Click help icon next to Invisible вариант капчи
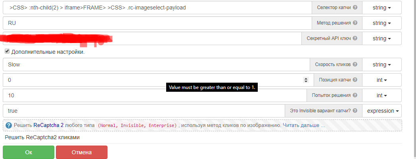This screenshot has width=416, height=159. (x=355, y=111)
